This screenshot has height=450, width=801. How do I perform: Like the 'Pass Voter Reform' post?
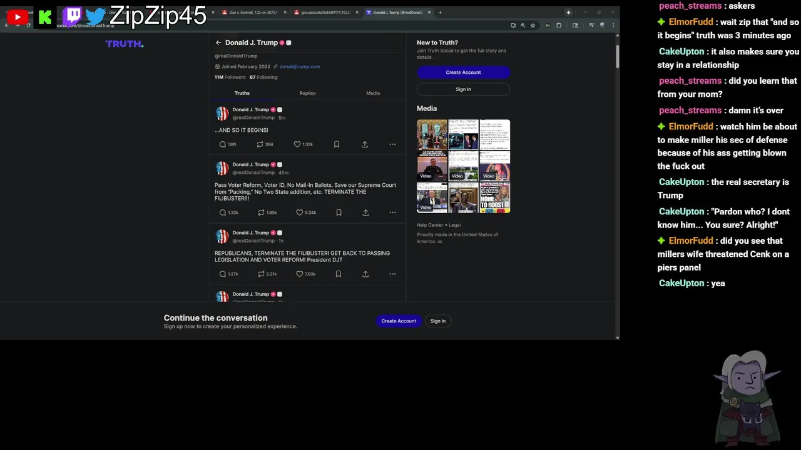[299, 212]
